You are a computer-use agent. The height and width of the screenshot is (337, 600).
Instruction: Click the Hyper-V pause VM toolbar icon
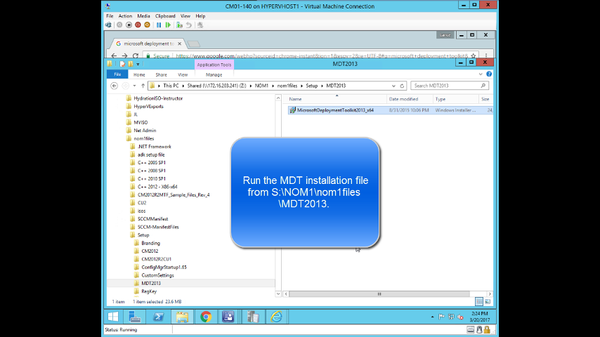[159, 25]
